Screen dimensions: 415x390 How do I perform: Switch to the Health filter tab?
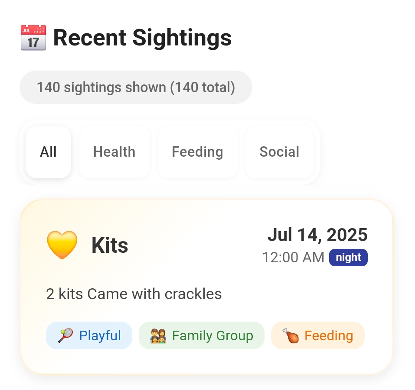tap(114, 152)
